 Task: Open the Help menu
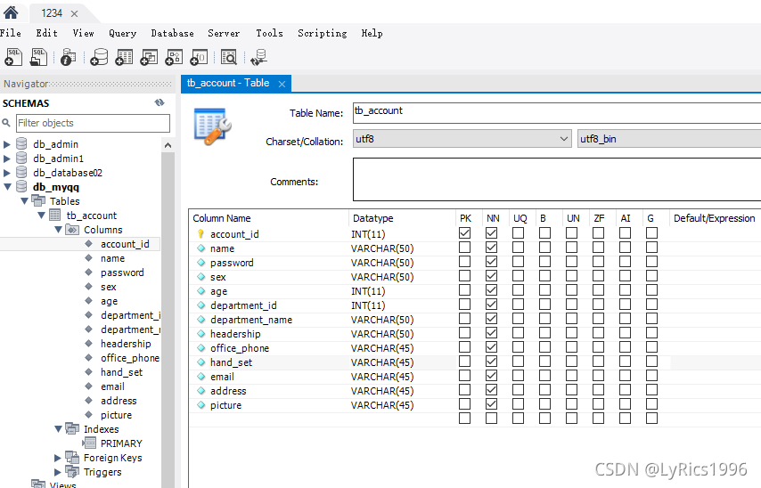[372, 33]
